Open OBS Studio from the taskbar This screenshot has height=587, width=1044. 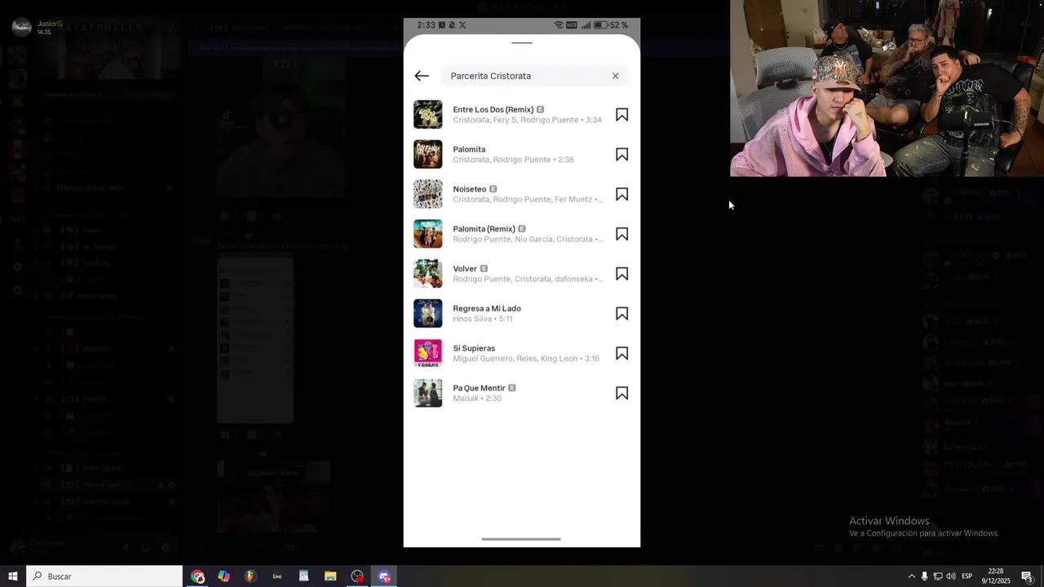(x=357, y=576)
